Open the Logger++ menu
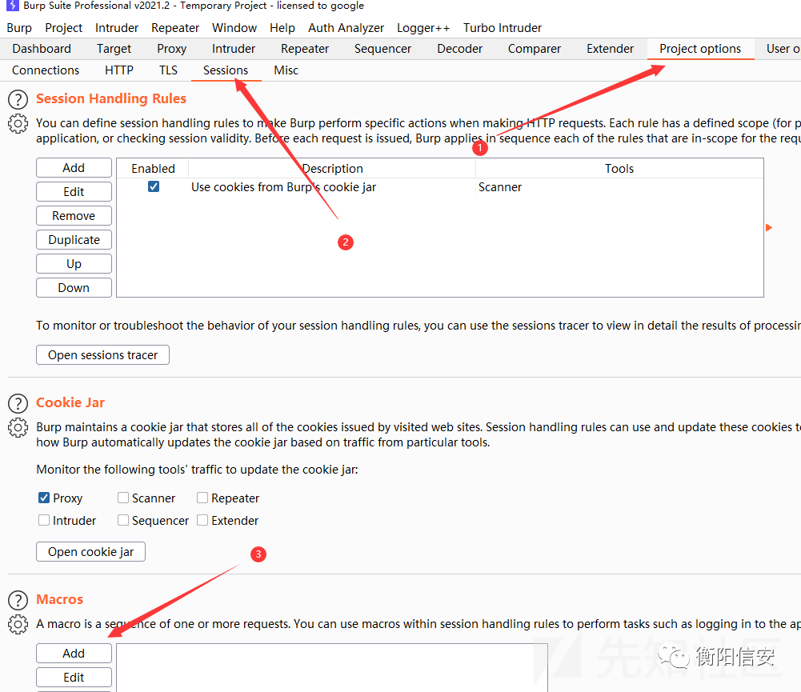Image resolution: width=801 pixels, height=692 pixels. pos(423,27)
